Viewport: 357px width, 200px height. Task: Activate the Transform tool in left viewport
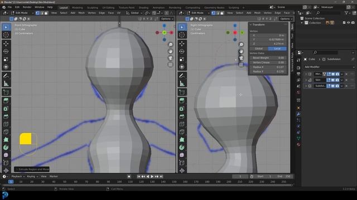[x=6, y=67]
